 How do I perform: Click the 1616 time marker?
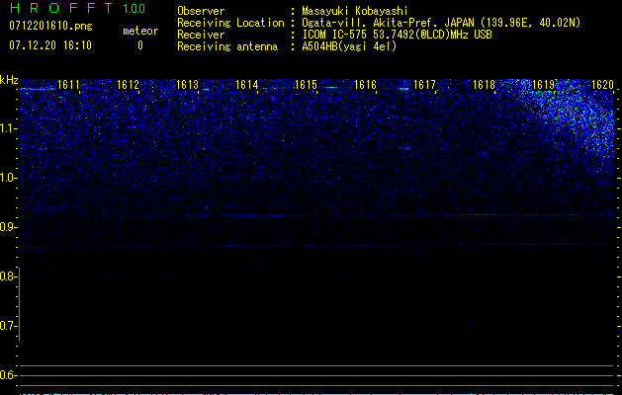(x=365, y=85)
